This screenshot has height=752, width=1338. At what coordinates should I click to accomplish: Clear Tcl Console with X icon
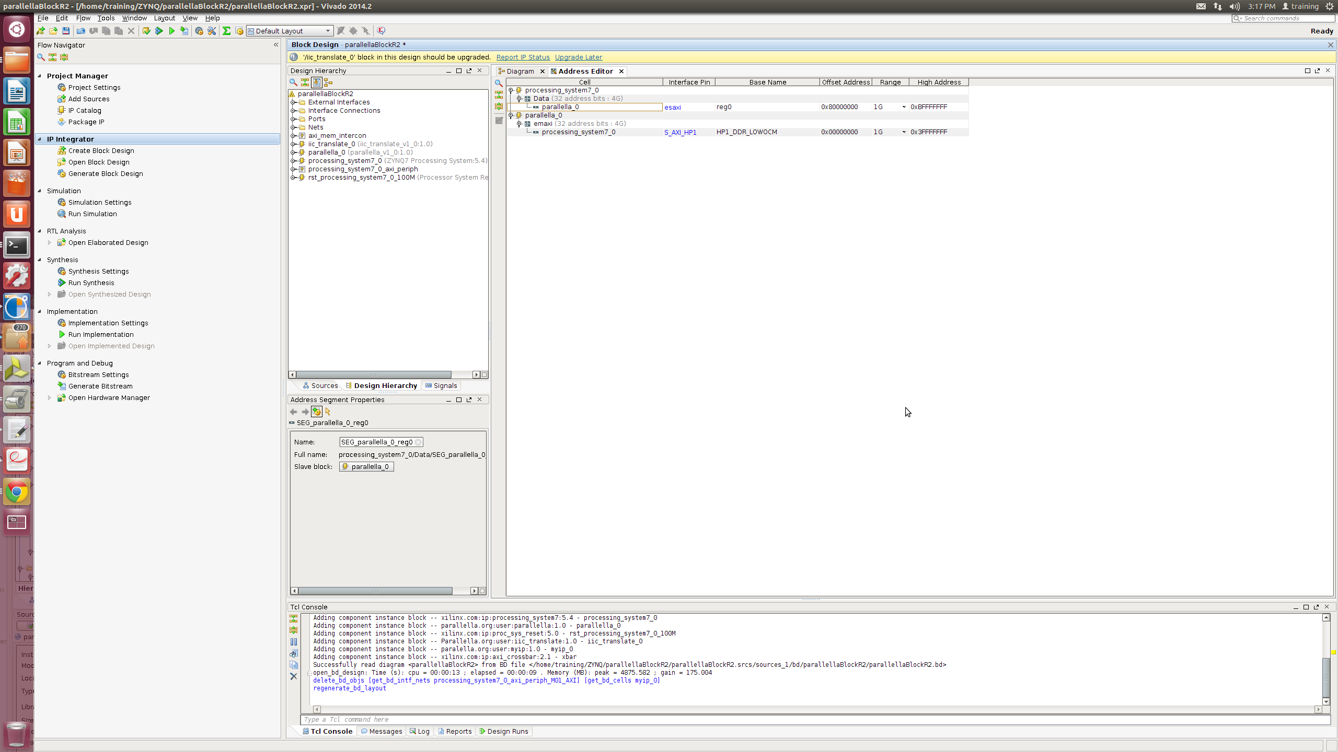click(x=293, y=676)
